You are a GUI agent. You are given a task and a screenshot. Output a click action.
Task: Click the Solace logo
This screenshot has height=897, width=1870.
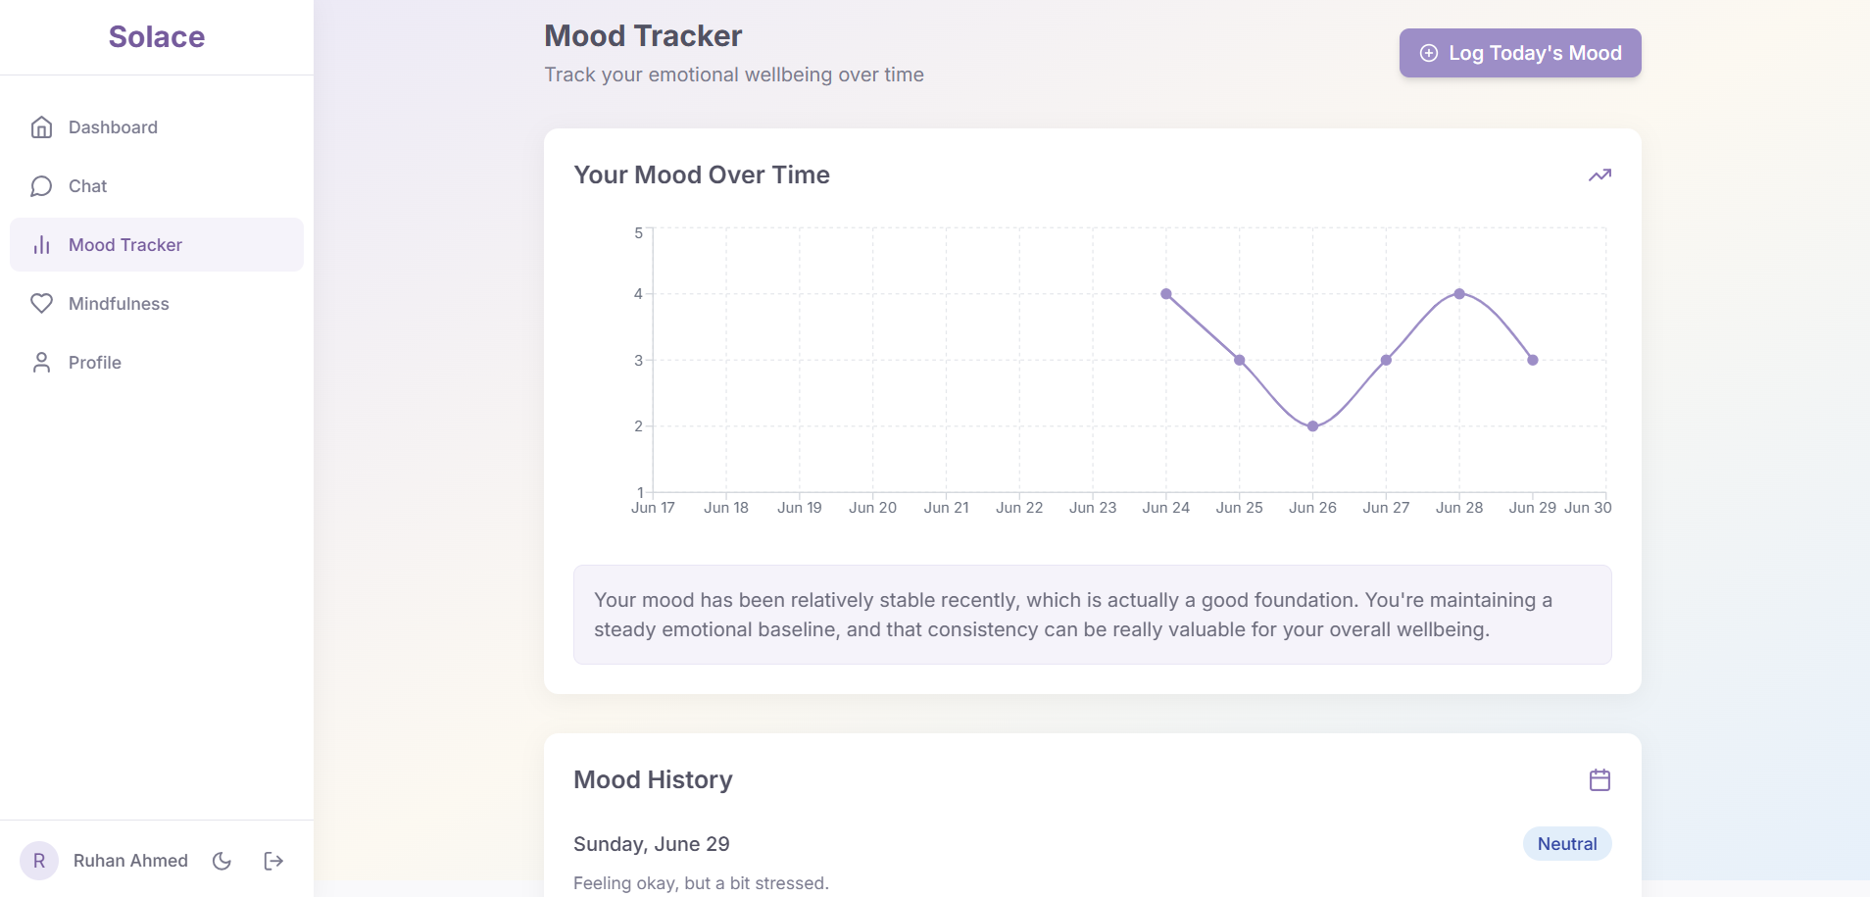[x=157, y=36]
